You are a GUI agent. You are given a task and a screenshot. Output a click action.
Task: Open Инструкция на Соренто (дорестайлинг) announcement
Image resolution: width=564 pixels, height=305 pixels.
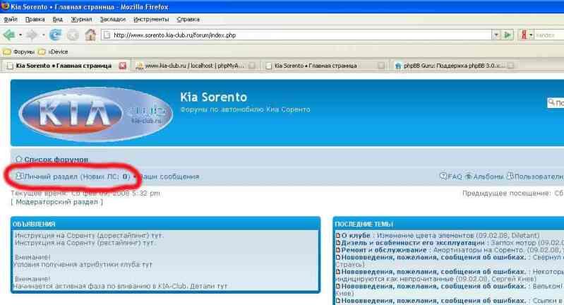pyautogui.click(x=89, y=236)
